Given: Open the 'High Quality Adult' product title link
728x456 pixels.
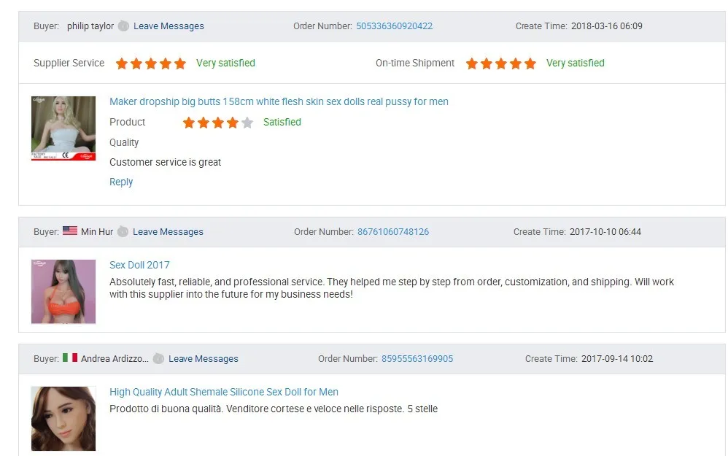Looking at the screenshot, I should point(224,392).
